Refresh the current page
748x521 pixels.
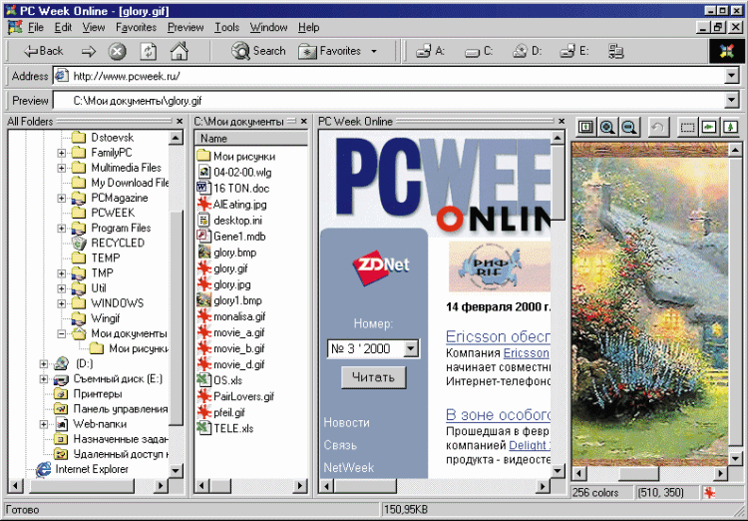coord(148,51)
